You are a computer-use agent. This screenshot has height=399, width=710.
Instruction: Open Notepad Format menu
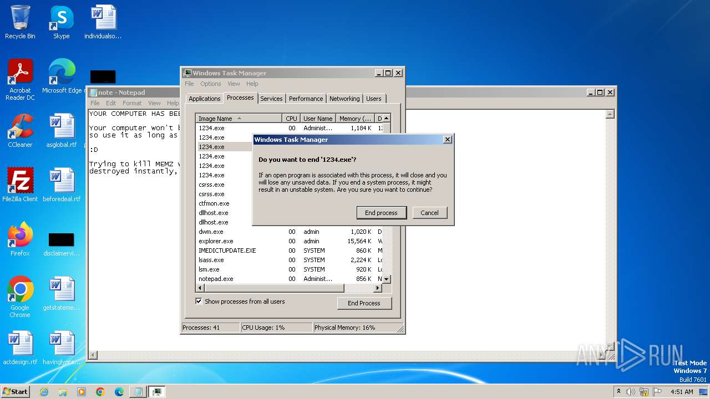(132, 103)
